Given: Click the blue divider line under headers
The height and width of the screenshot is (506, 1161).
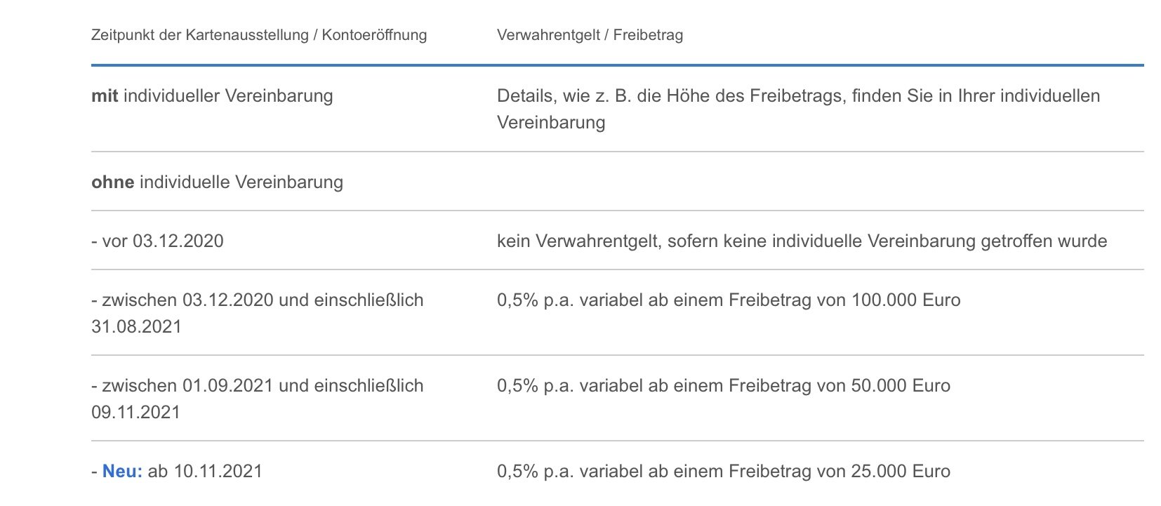Looking at the screenshot, I should 616,65.
